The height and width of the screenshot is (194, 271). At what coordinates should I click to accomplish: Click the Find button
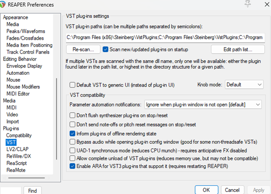click(33, 191)
